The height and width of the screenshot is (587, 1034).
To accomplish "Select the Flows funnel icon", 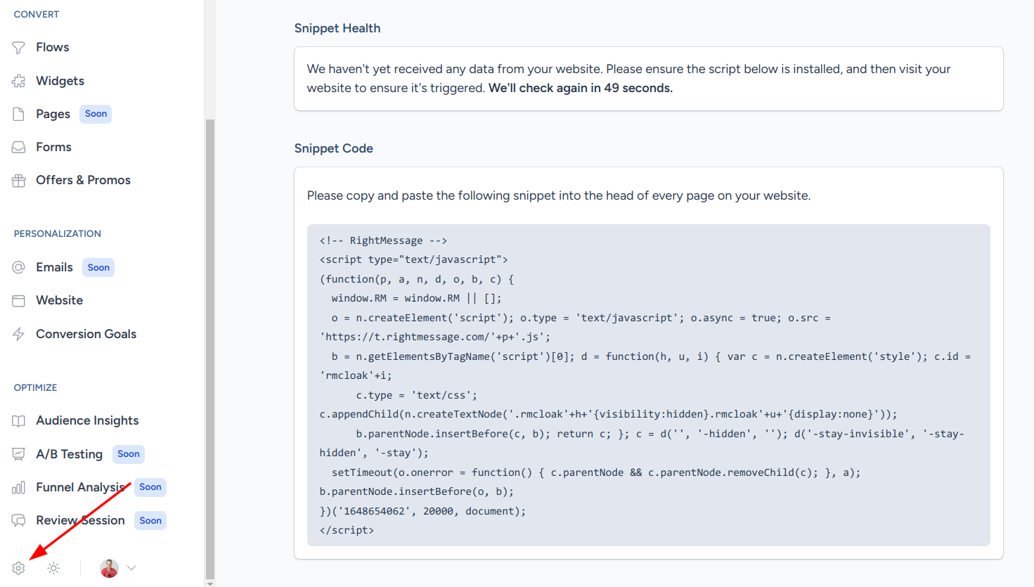I will [x=18, y=47].
